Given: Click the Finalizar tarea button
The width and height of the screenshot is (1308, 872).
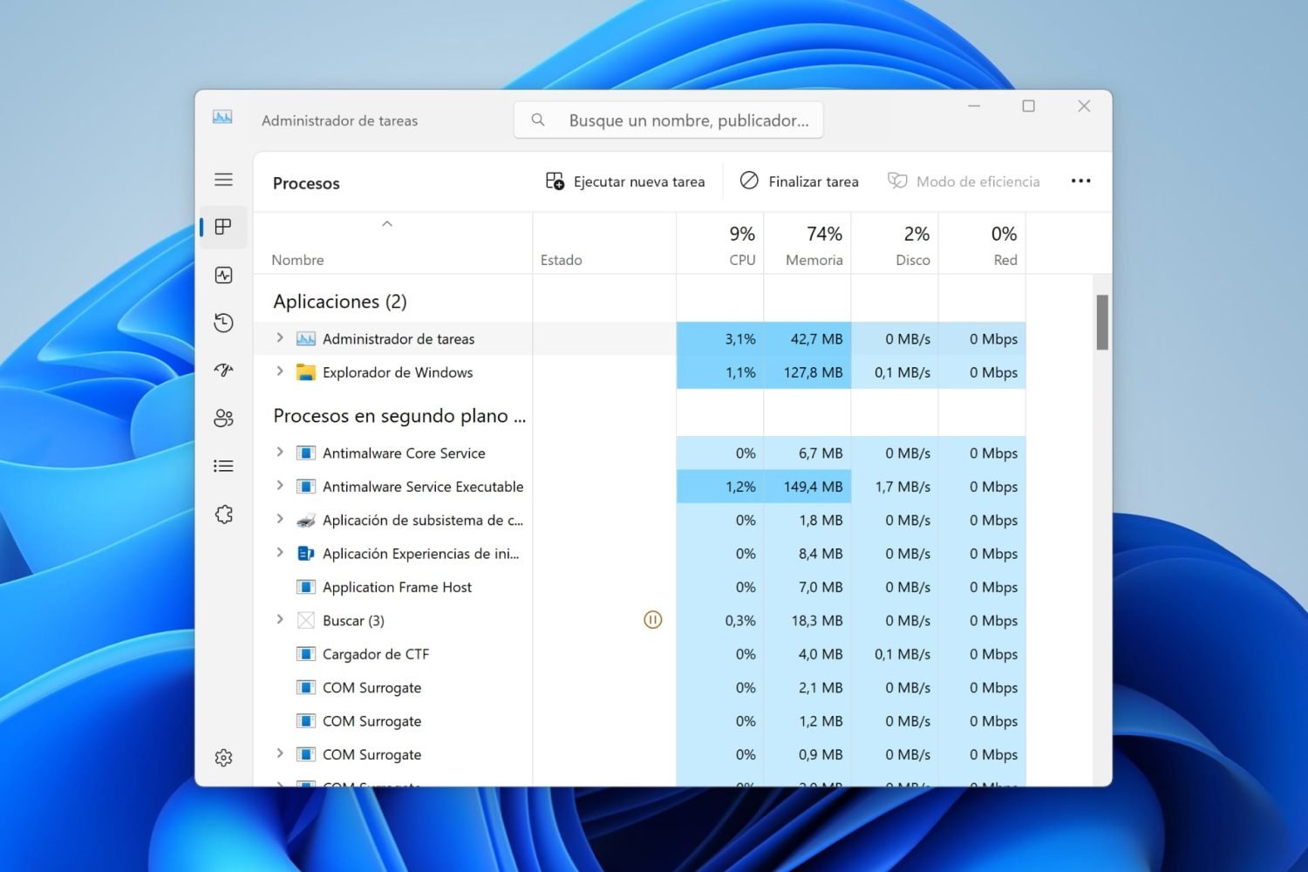Looking at the screenshot, I should point(798,181).
